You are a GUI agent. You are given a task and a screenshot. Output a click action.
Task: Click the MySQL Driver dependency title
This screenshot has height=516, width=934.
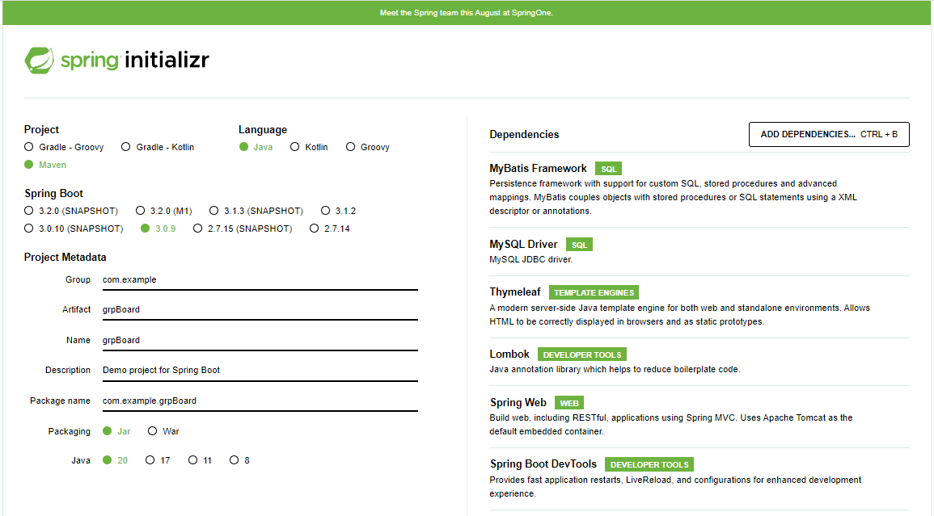(523, 245)
